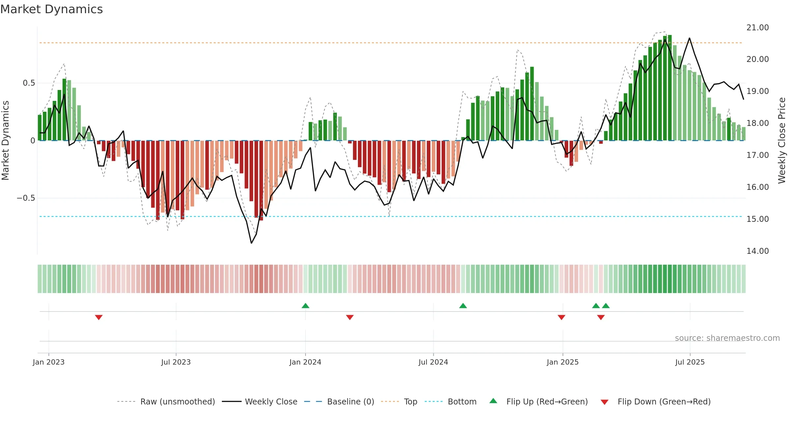This screenshot has height=445, width=791.
Task: Click the red flip-down marker between Jan 2023 and Jul 2023
Action: click(x=99, y=317)
